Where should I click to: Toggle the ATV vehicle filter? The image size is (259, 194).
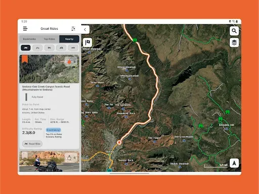click(49, 48)
